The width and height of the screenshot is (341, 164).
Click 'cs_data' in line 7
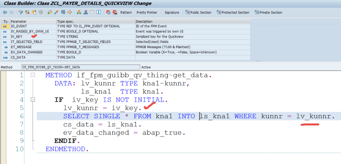coord(78,125)
